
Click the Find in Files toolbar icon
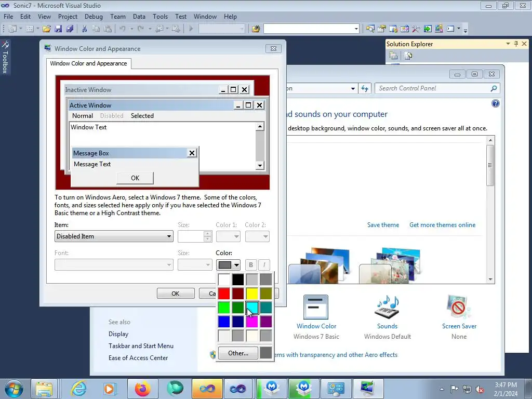tap(256, 29)
